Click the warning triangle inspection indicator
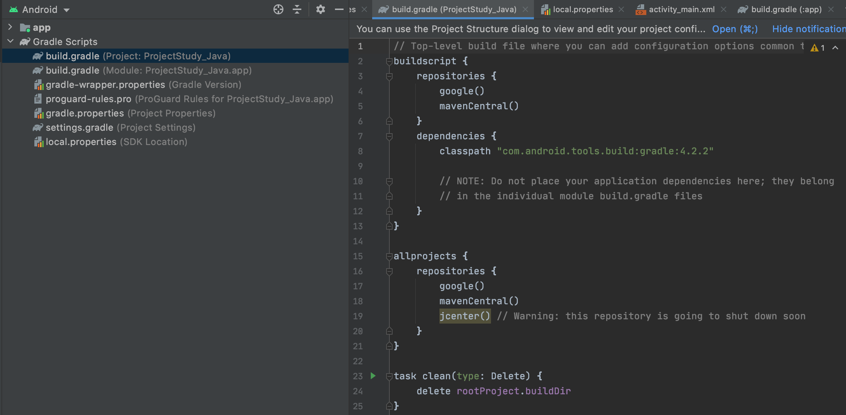 (815, 48)
